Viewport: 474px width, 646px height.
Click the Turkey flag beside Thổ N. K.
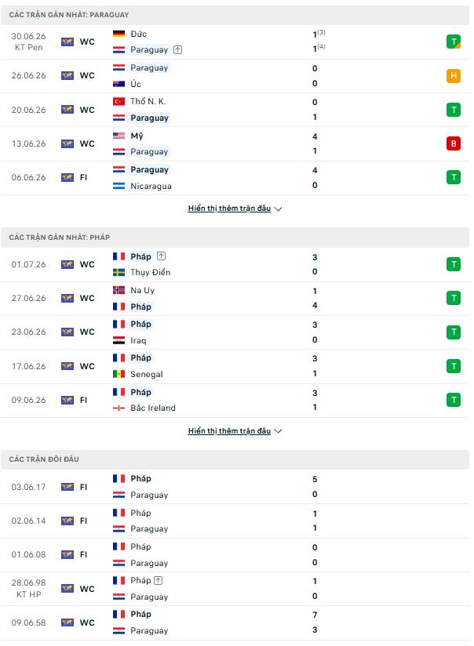coord(118,101)
